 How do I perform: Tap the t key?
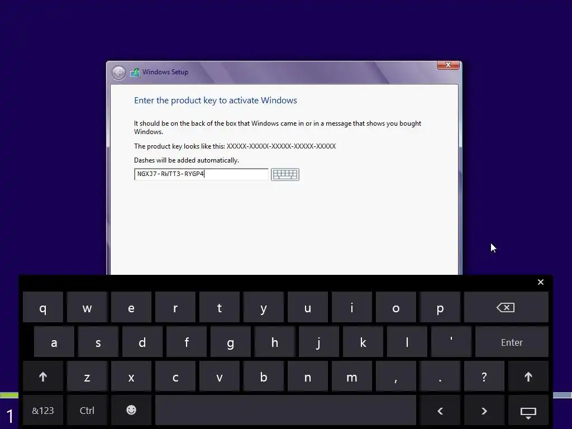point(219,308)
